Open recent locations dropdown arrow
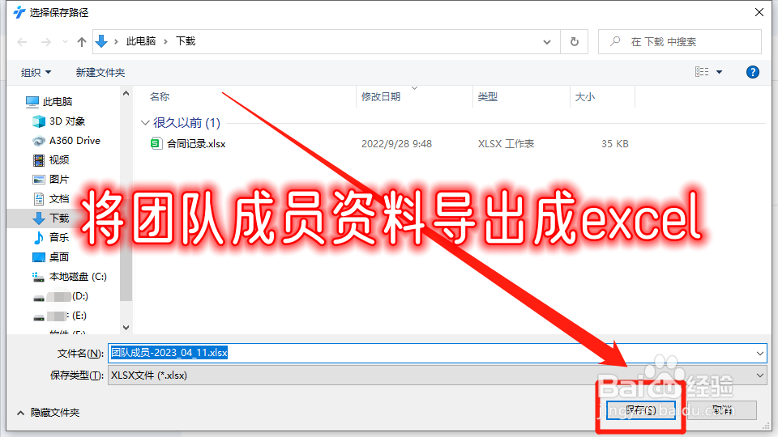778x437 pixels. (65, 42)
